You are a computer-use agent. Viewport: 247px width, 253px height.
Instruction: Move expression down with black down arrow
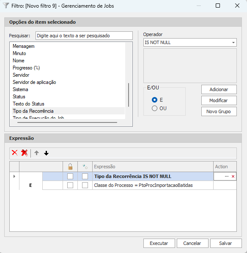point(46,153)
